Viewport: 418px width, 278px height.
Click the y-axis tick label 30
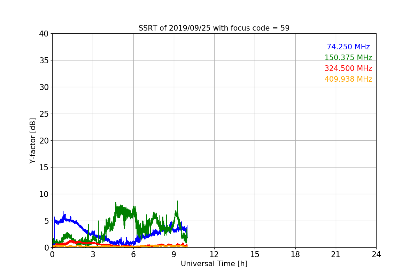click(x=44, y=87)
